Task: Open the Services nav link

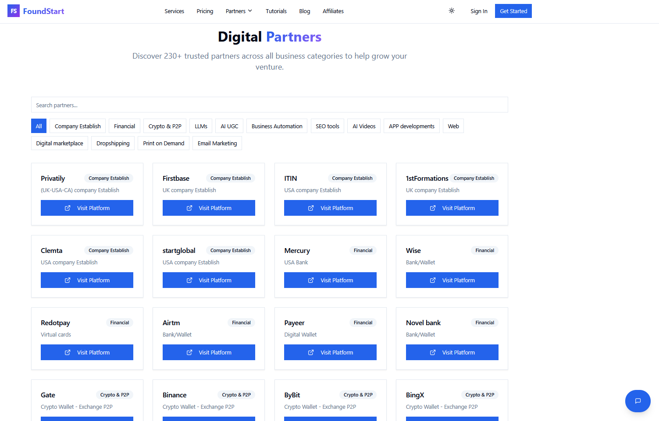Action: (174, 11)
